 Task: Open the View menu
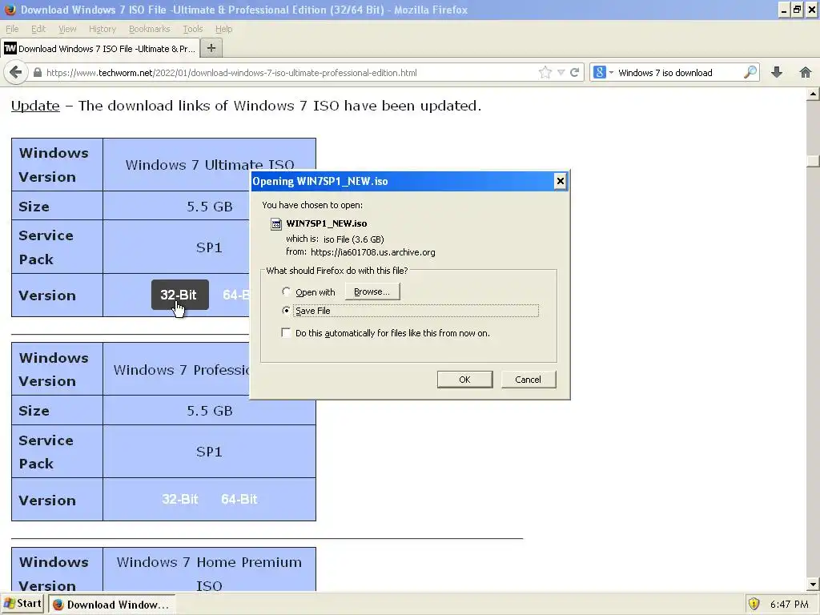(67, 29)
